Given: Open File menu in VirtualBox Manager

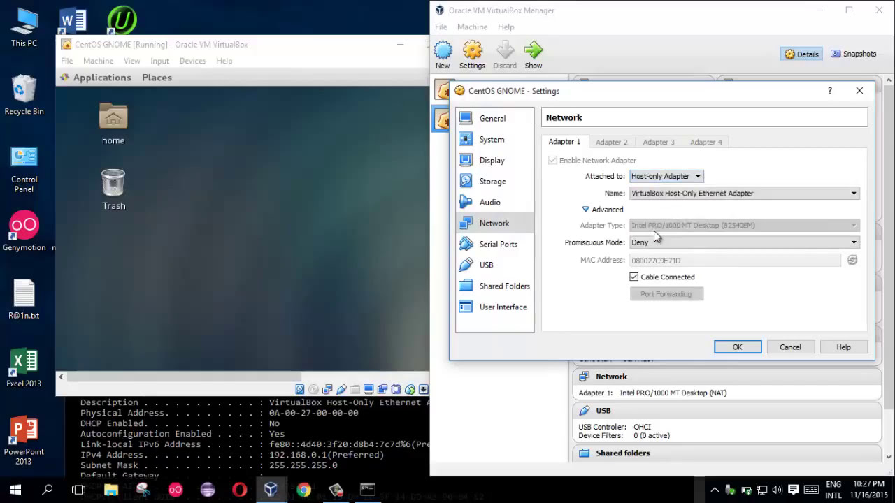Looking at the screenshot, I should (x=441, y=27).
